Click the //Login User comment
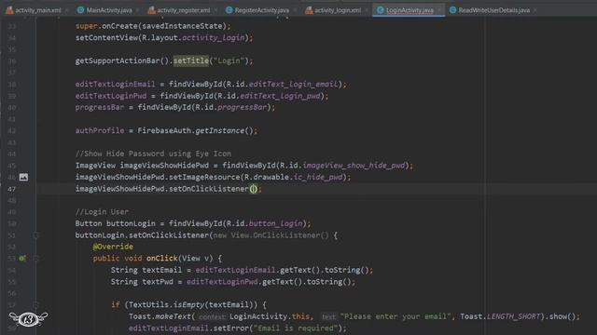This screenshot has width=597, height=335. (x=102, y=212)
